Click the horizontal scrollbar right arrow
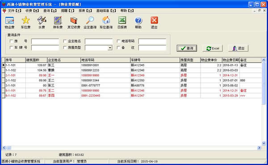268x165 pixels. 259,148
